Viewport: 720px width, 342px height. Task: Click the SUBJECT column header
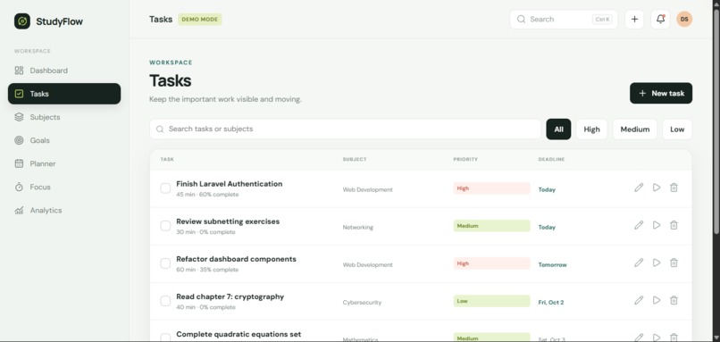coord(355,159)
